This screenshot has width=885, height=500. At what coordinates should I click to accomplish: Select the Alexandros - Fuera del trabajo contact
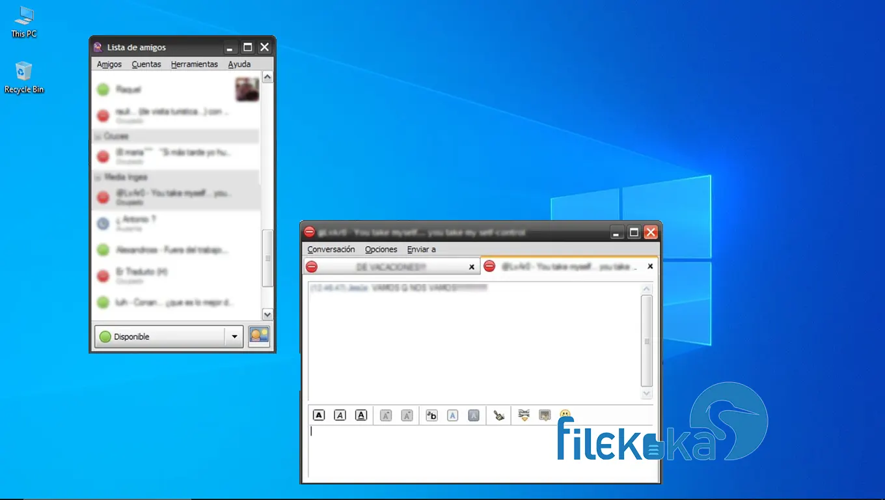pos(176,250)
